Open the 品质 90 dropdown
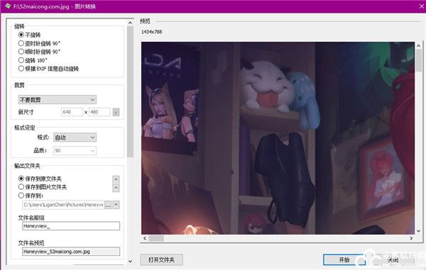Screen dimensions: 426x270 click(75, 150)
